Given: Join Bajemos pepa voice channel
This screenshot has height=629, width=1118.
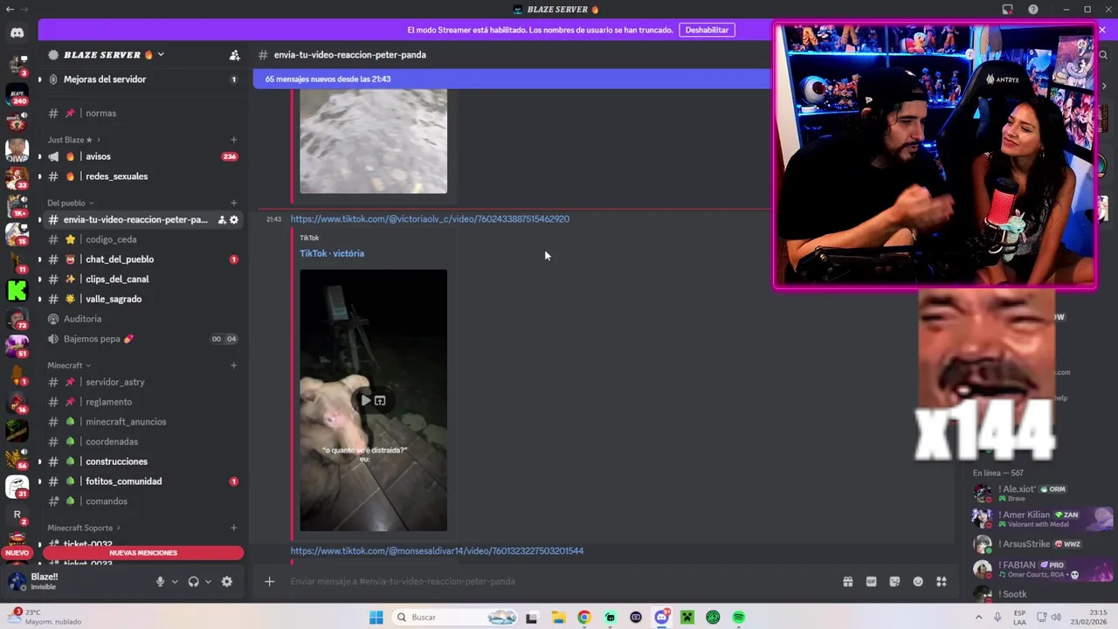Looking at the screenshot, I should click(x=143, y=339).
